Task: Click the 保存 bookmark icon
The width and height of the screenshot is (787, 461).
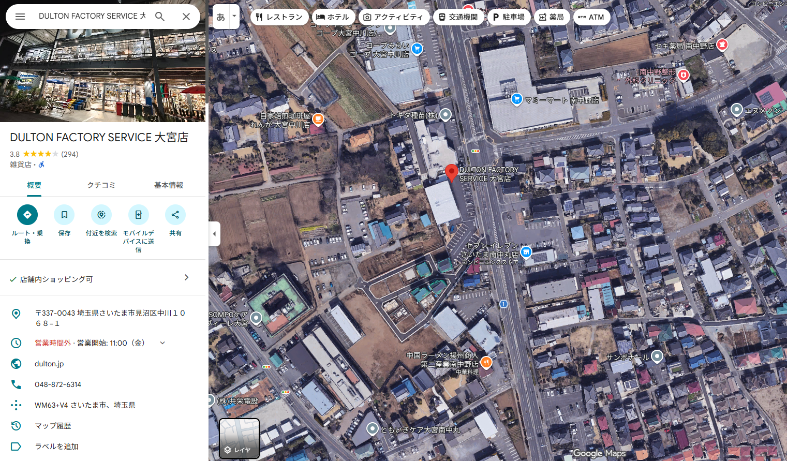Action: tap(64, 215)
